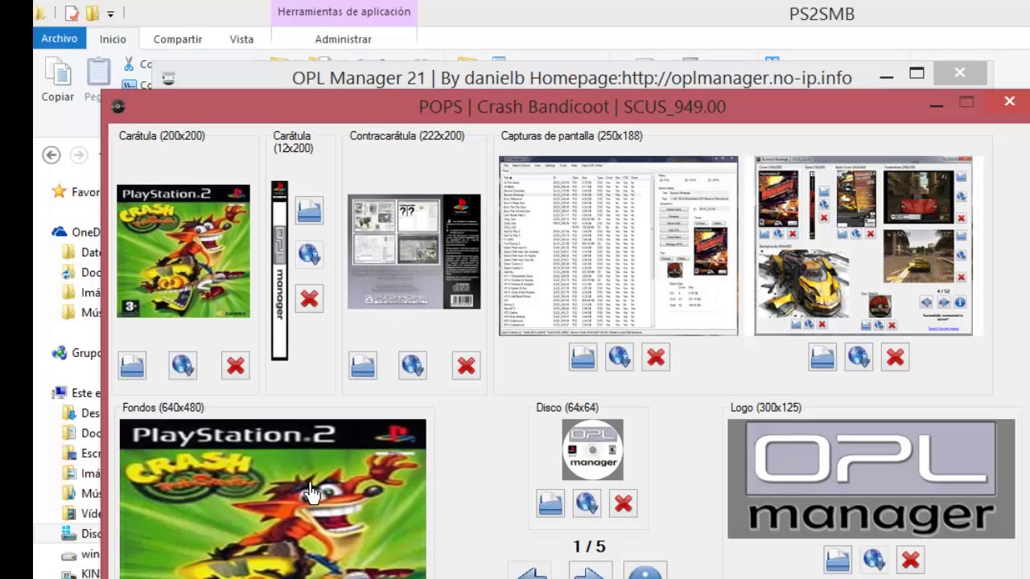Screen dimensions: 1030x579
Task: Download Disco (64x64) image from the web
Action: (587, 504)
